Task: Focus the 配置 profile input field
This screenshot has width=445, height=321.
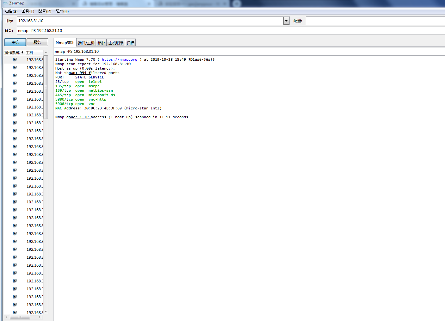Action: tap(375, 21)
